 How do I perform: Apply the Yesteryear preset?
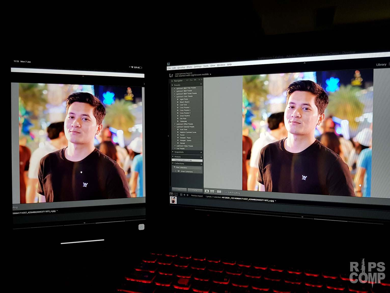(x=183, y=121)
